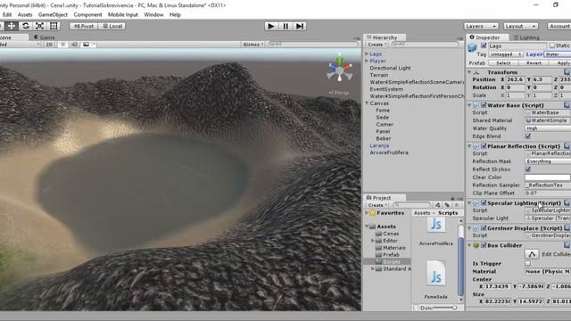Disable Specular Lighting script checkbox
The height and width of the screenshot is (321, 571).
(x=484, y=202)
